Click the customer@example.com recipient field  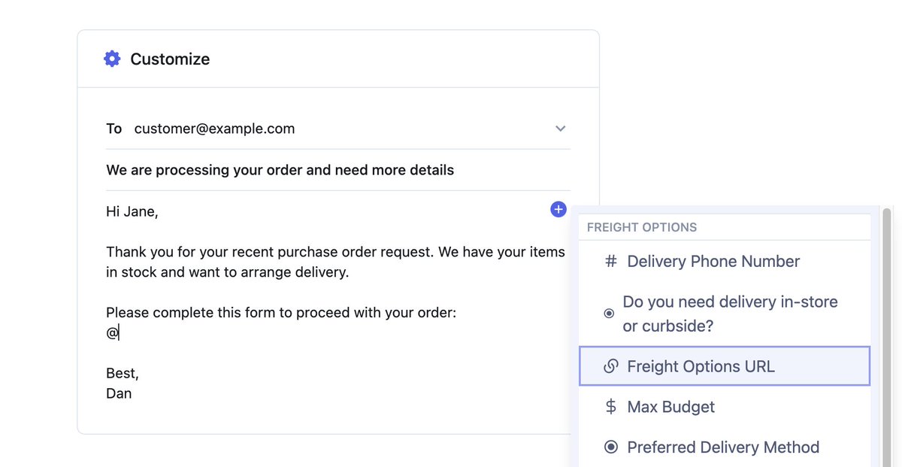(214, 129)
